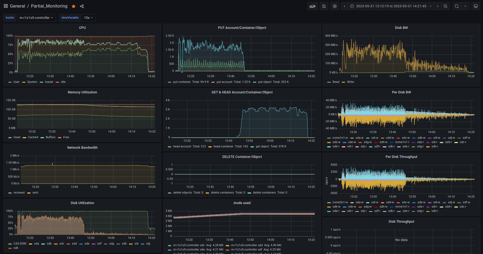Click the Add panel icon
Image resolution: width=483 pixels, height=254 pixels.
(x=312, y=6)
